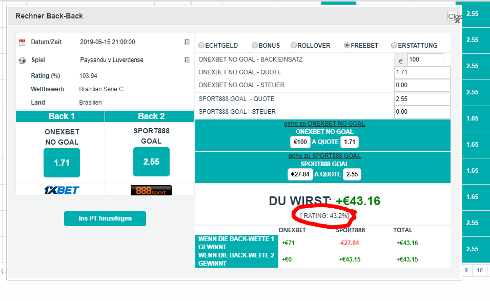Viewport: 490px width, 301px height.
Task: Click the calendar icon beside Datum/Zeit
Action: [x=22, y=42]
